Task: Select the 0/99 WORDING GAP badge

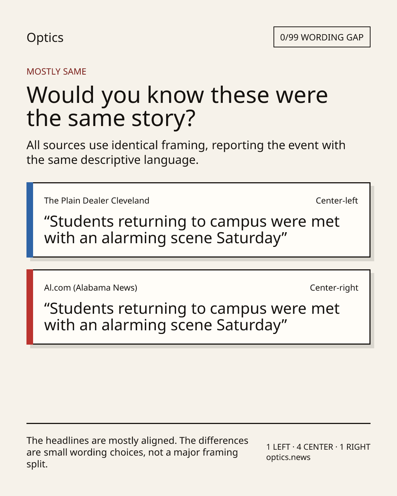Action: point(322,37)
